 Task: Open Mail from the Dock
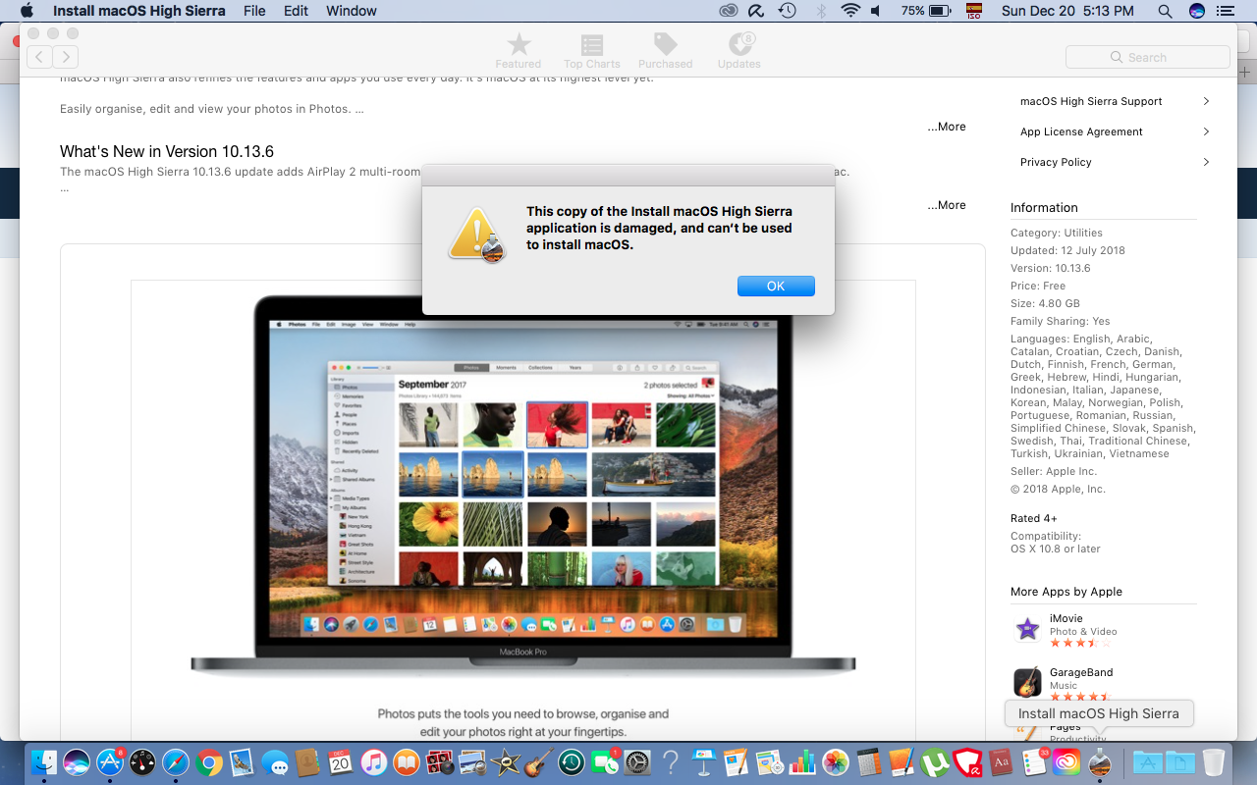click(x=242, y=762)
